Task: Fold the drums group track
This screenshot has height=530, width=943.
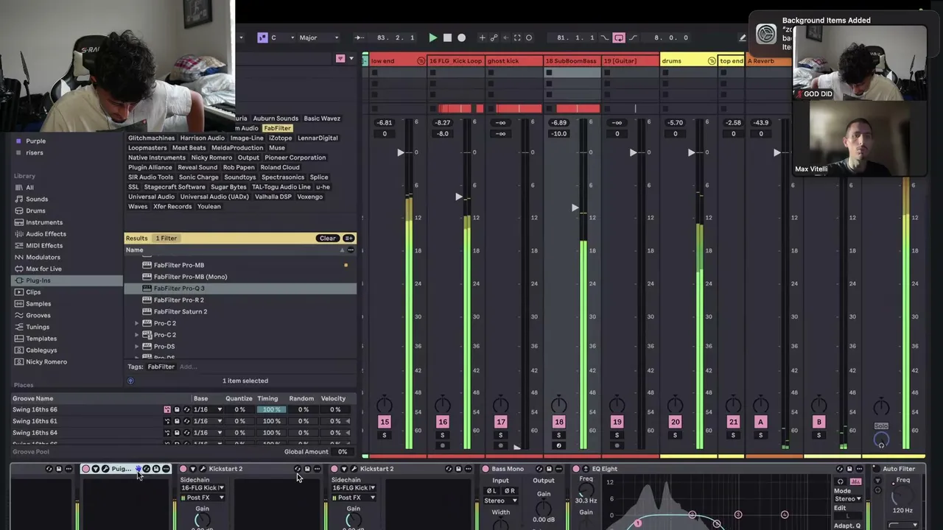Action: tap(712, 61)
